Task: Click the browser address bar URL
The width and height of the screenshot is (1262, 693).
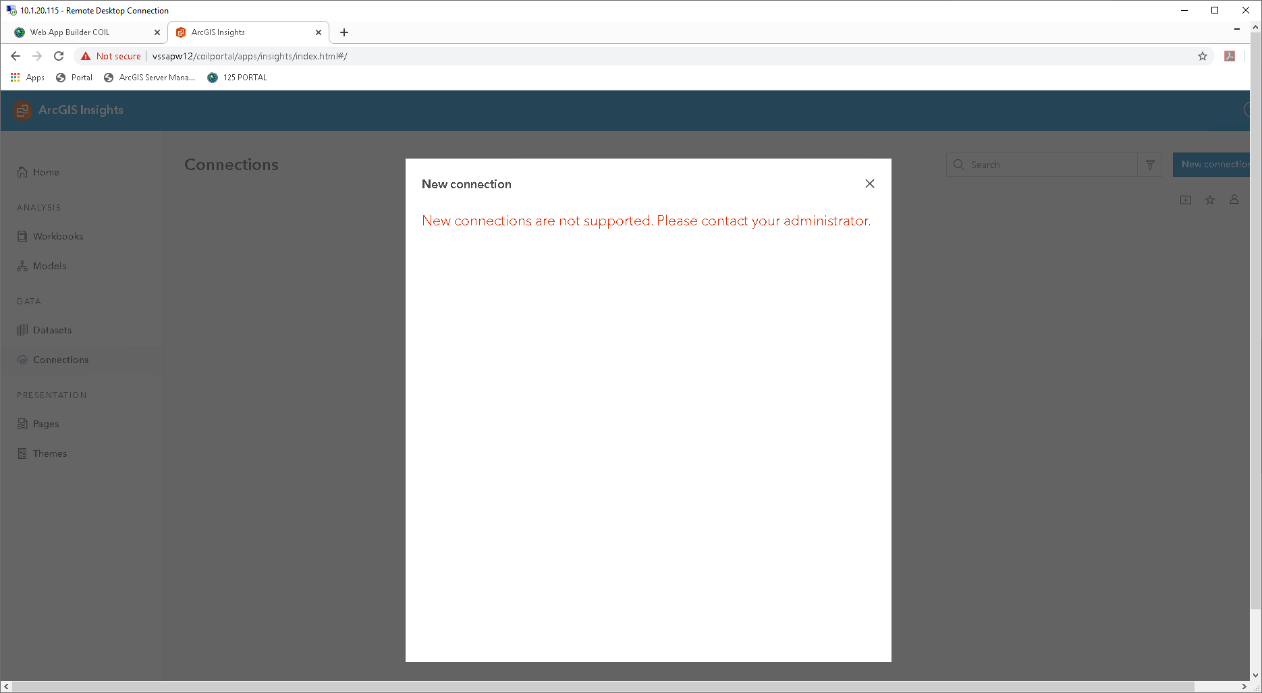Action: tap(250, 56)
